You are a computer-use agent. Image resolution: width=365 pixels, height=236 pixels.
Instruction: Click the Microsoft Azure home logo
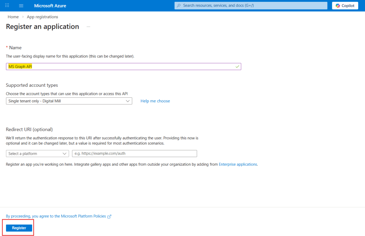coord(50,5)
